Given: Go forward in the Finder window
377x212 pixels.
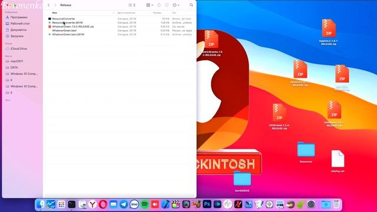Looking at the screenshot, I should pyautogui.click(x=55, y=5).
